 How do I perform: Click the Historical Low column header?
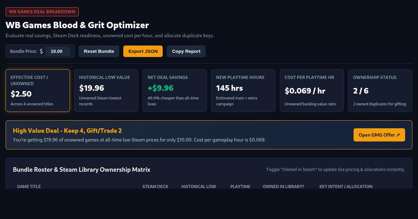point(199,187)
